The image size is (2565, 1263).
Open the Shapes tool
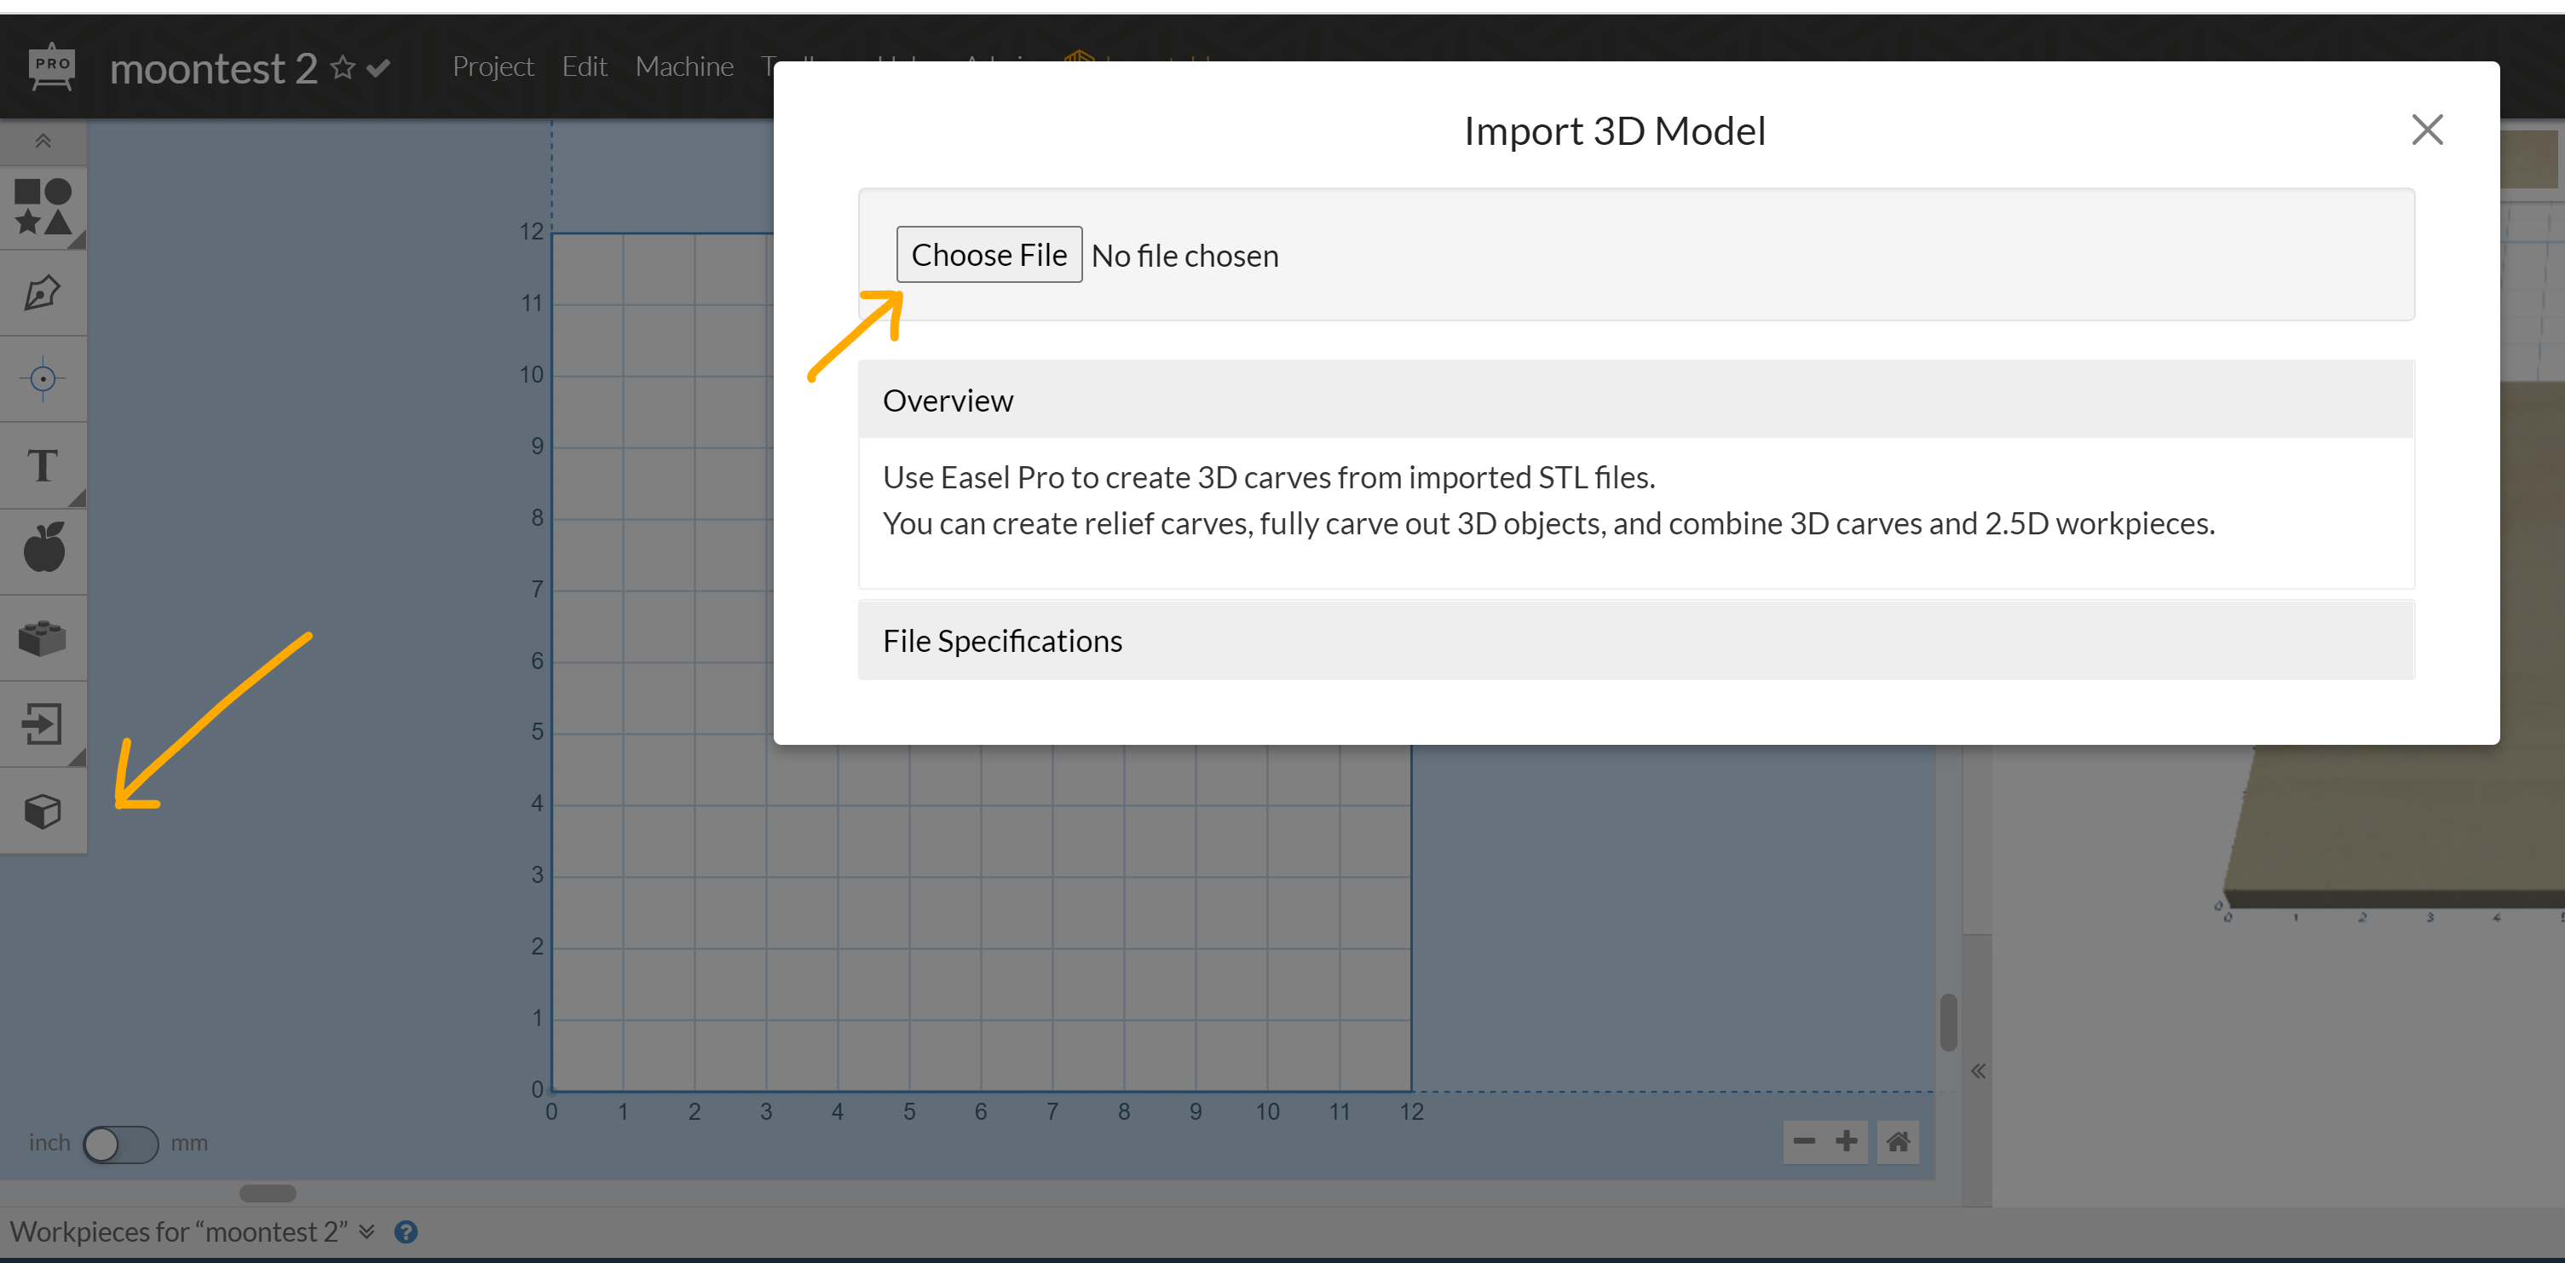pyautogui.click(x=43, y=206)
